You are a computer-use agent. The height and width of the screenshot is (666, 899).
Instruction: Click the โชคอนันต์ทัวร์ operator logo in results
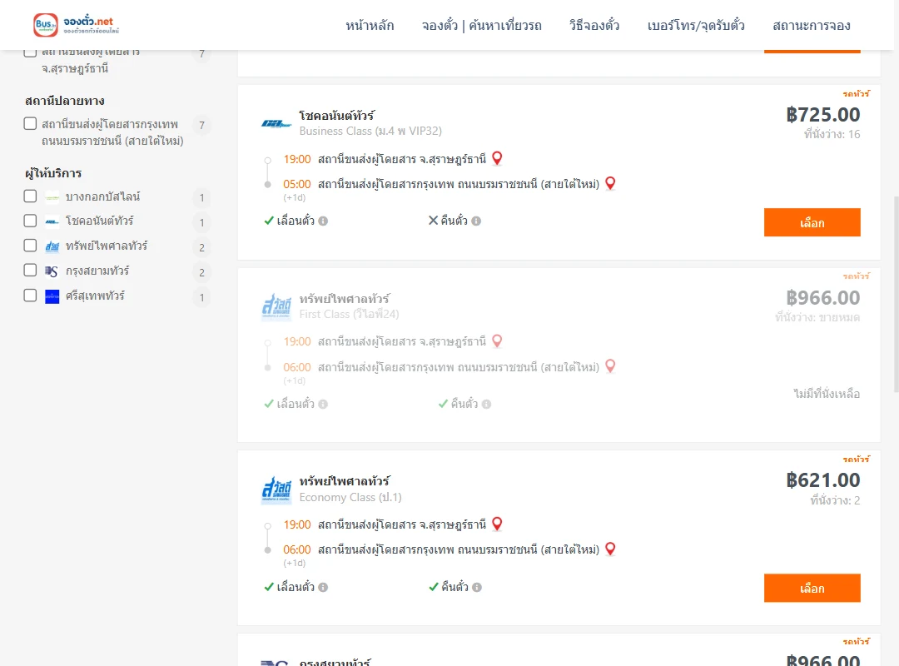click(x=276, y=123)
